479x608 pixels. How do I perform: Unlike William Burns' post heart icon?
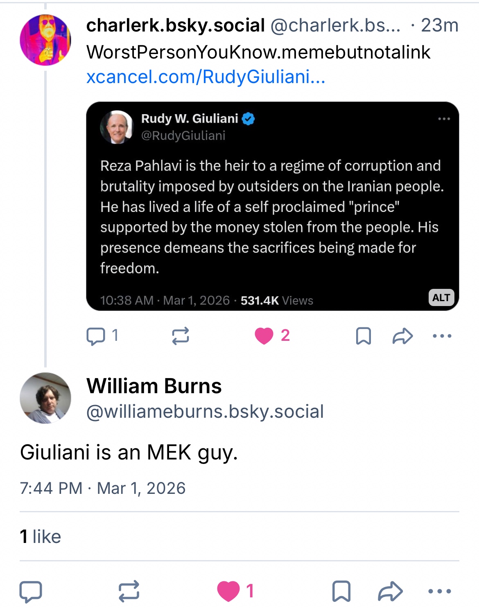click(228, 591)
